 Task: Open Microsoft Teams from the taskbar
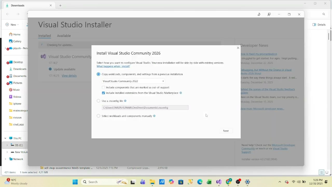pyautogui.click(x=142, y=182)
